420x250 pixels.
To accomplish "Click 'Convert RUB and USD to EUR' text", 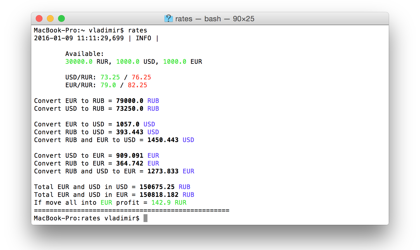I will tap(85, 171).
